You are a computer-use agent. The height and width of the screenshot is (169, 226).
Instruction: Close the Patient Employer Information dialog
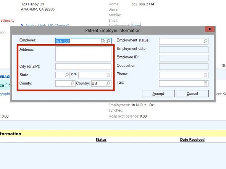(x=210, y=29)
